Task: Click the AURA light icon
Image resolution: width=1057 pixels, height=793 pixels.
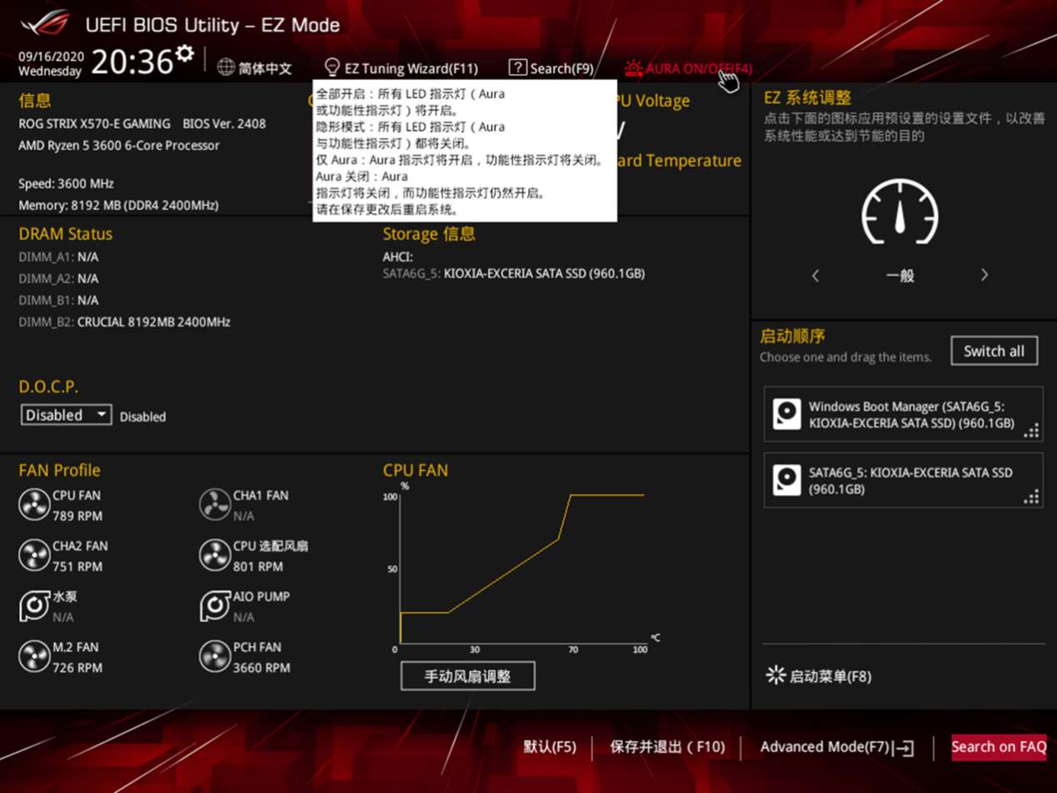Action: 634,67
